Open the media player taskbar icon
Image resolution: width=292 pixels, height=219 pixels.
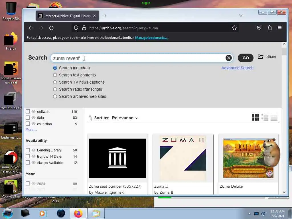coord(42,213)
